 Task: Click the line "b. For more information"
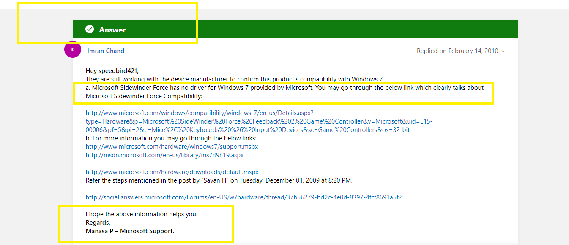tap(171, 138)
